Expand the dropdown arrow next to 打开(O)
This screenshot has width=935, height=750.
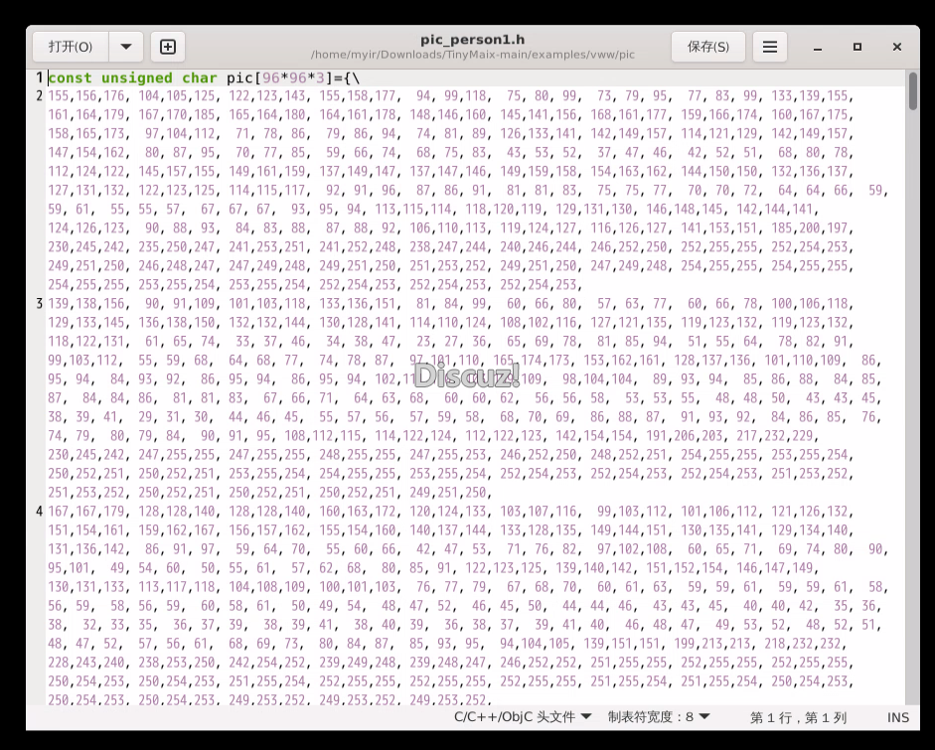click(125, 46)
